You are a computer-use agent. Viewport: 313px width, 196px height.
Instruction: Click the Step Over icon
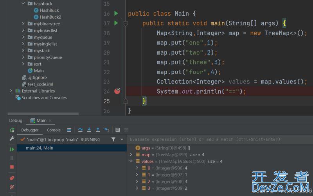click(80, 130)
